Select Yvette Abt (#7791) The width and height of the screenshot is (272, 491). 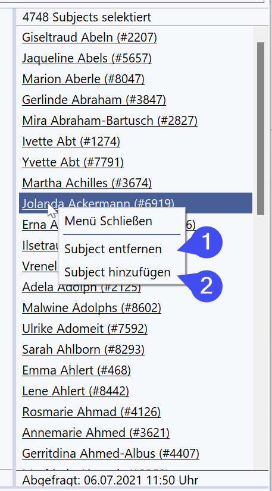pyautogui.click(x=73, y=162)
